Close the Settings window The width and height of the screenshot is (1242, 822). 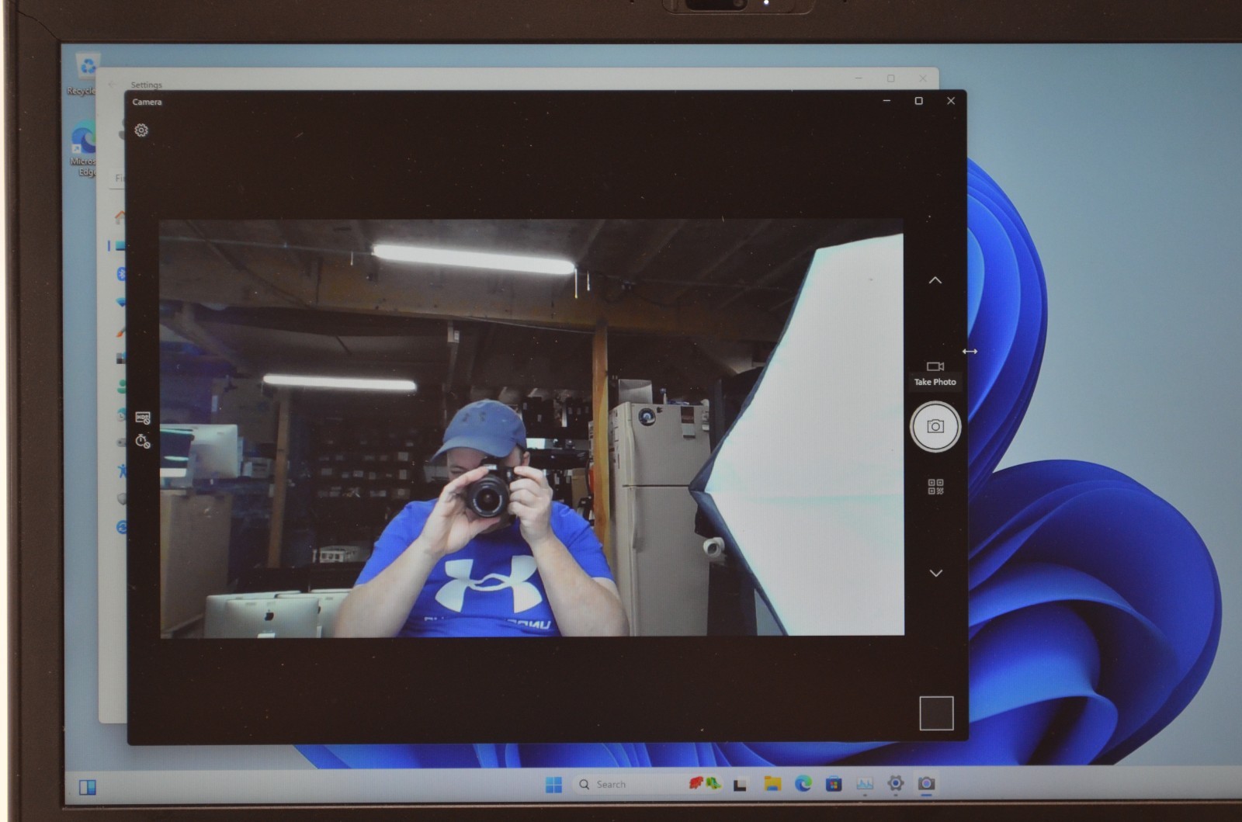coord(922,78)
